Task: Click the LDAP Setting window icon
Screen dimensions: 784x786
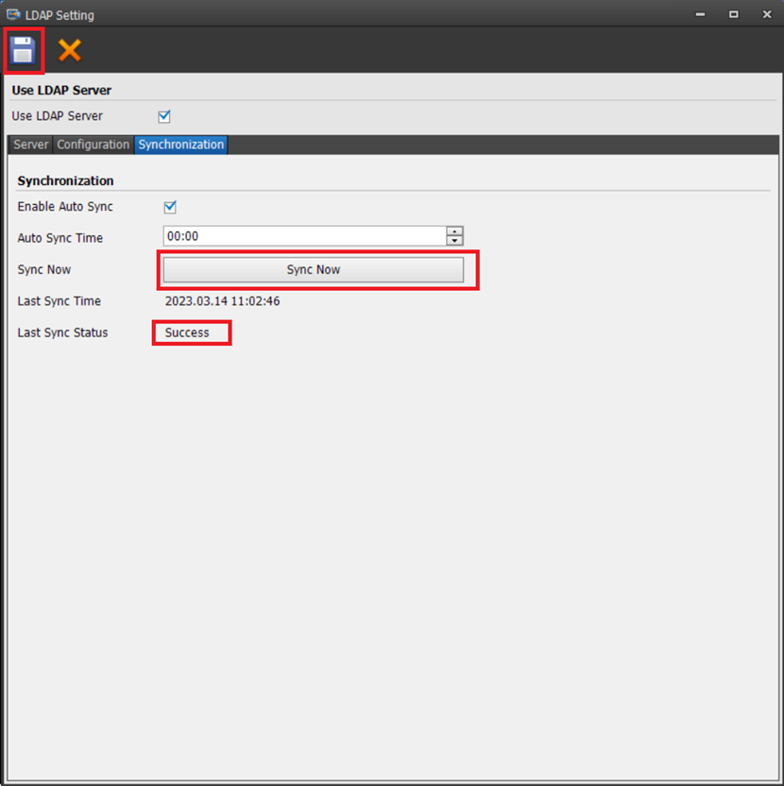Action: click(x=13, y=15)
